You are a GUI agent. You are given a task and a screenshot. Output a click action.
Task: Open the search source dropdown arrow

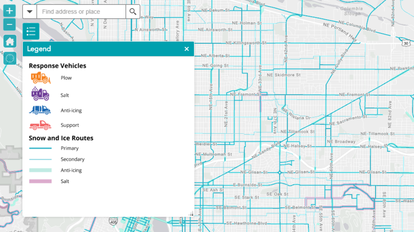(29, 12)
